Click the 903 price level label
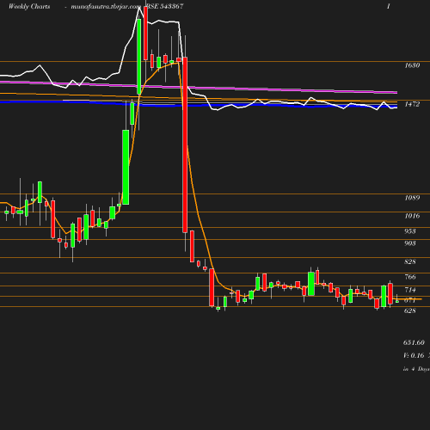Image resolution: width=430 pixels, height=430 pixels. click(x=410, y=243)
